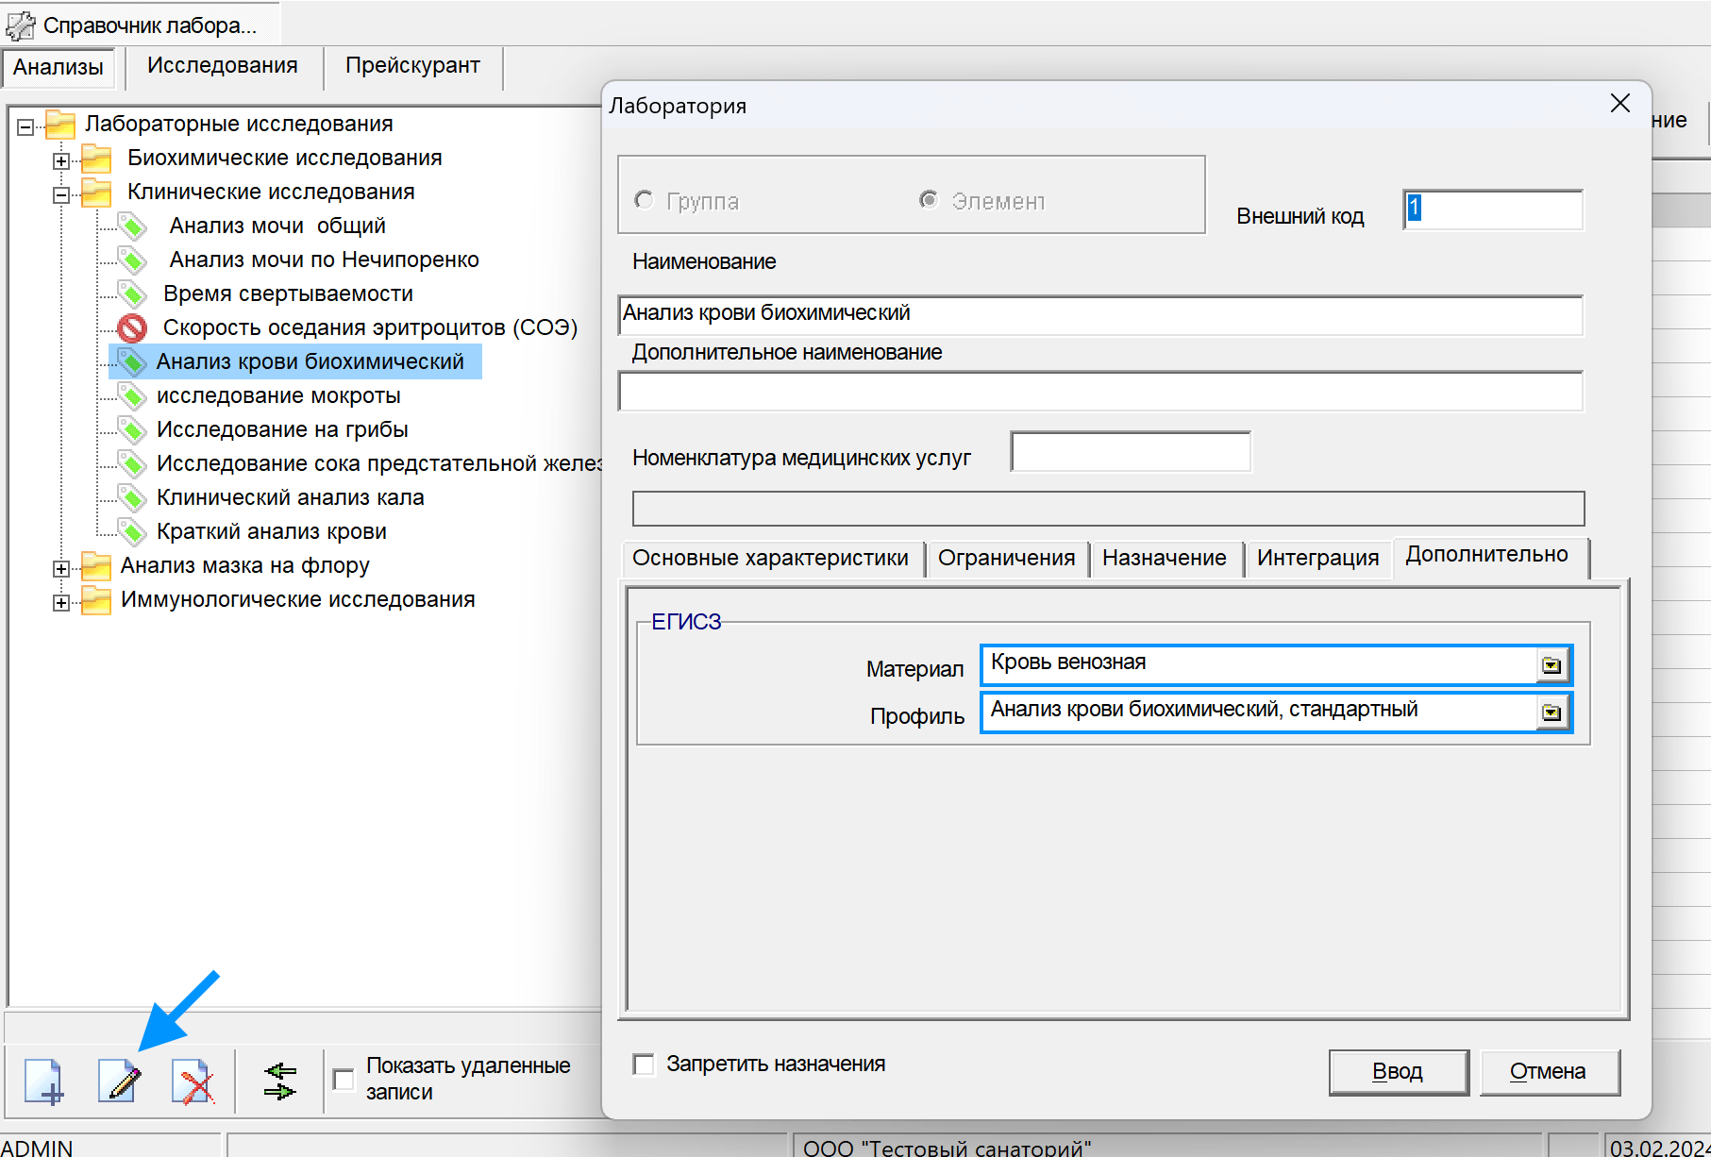Expand the Иммунологические исследования folder
1711x1157 pixels.
pos(61,602)
